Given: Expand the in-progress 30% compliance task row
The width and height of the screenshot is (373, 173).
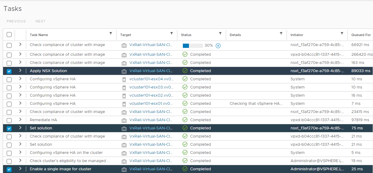Looking at the screenshot, I should 20,44.
